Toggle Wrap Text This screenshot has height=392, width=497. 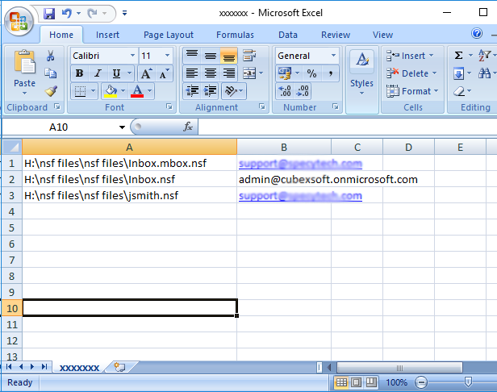249,56
